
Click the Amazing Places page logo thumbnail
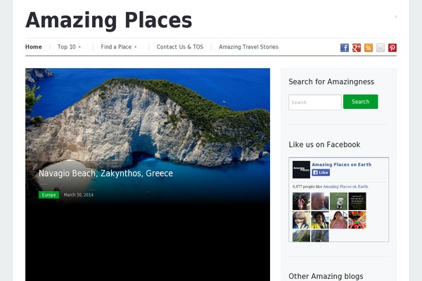[301, 169]
